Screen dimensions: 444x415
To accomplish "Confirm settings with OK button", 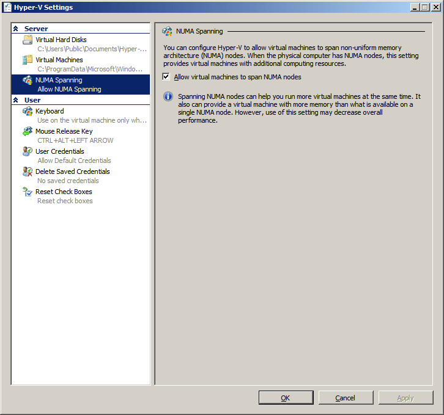I will pos(286,398).
